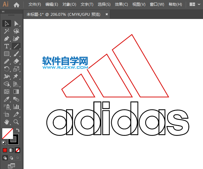Select the Type tool
This screenshot has width=203, height=169.
[x=7, y=46]
